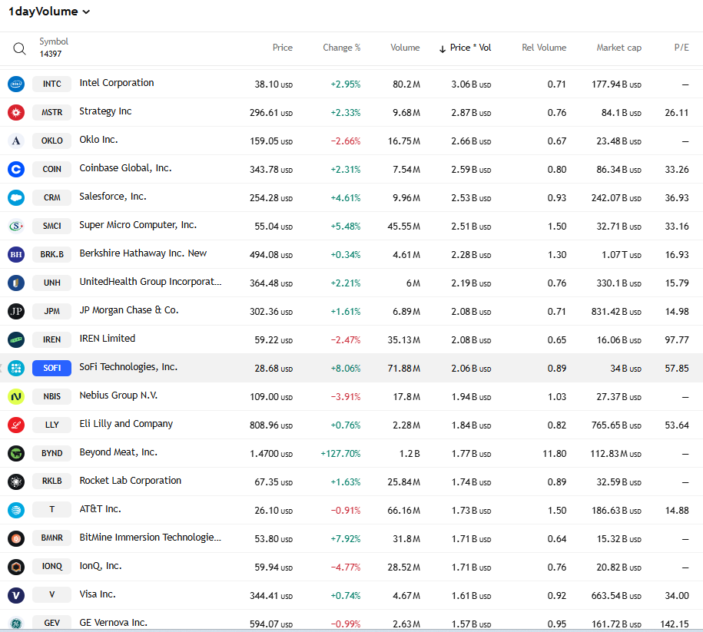Select the IREN Limited company name
Viewport: 703px width, 632px height.
point(107,339)
